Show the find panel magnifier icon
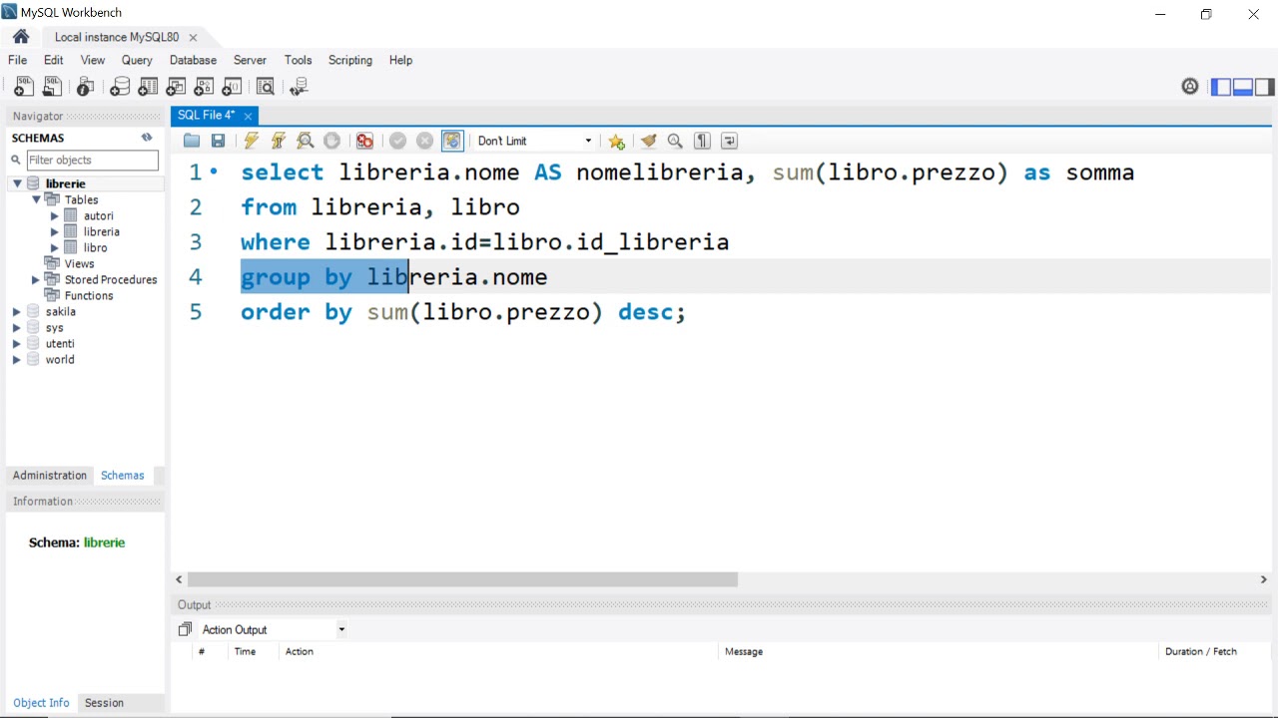The image size is (1278, 718). tap(675, 141)
